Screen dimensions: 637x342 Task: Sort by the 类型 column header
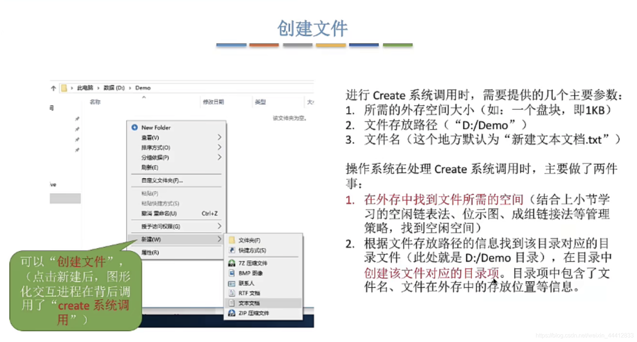coord(260,102)
